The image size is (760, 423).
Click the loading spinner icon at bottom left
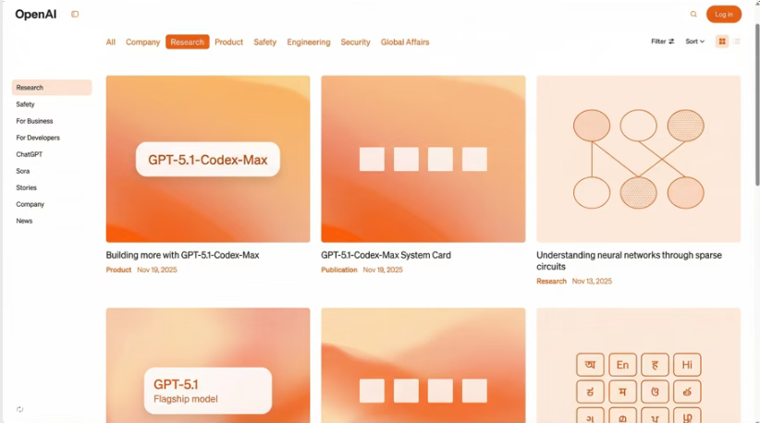click(19, 409)
